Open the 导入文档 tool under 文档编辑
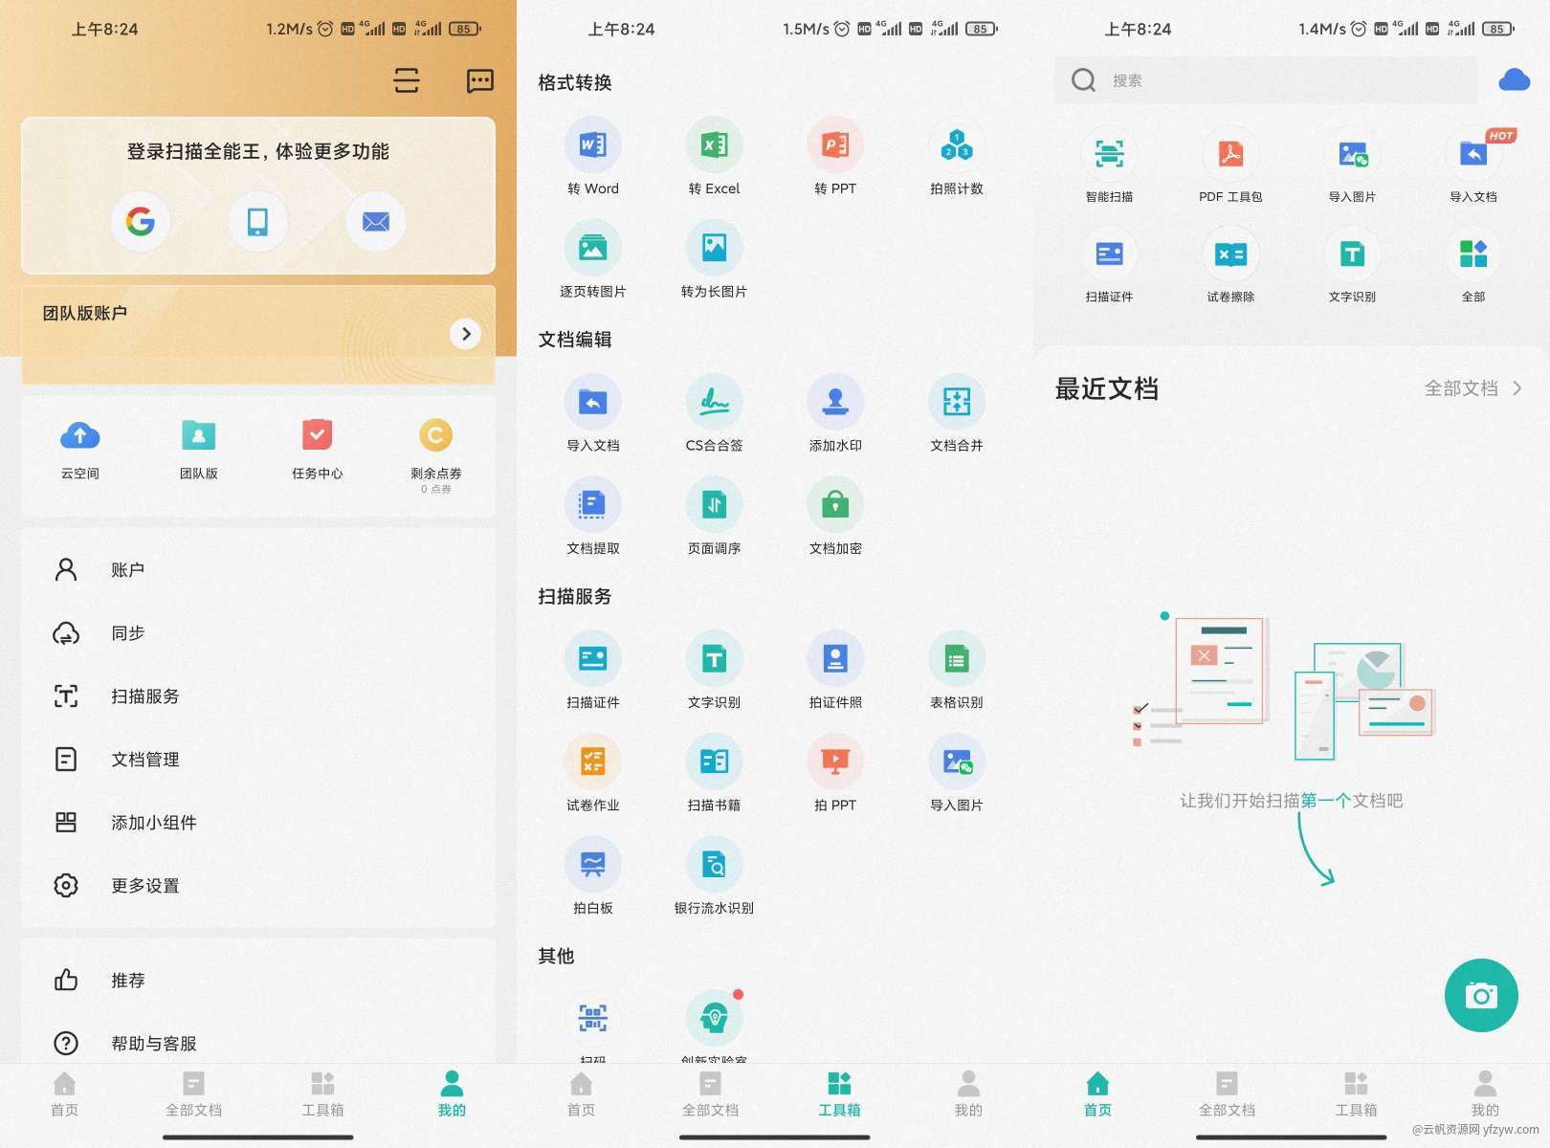This screenshot has height=1148, width=1550. (x=593, y=414)
